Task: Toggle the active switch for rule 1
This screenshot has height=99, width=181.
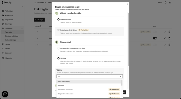Action: tap(155, 32)
